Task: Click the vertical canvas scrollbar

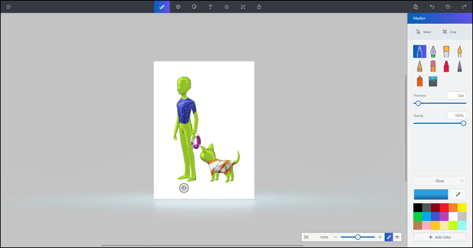Action: 405,128
